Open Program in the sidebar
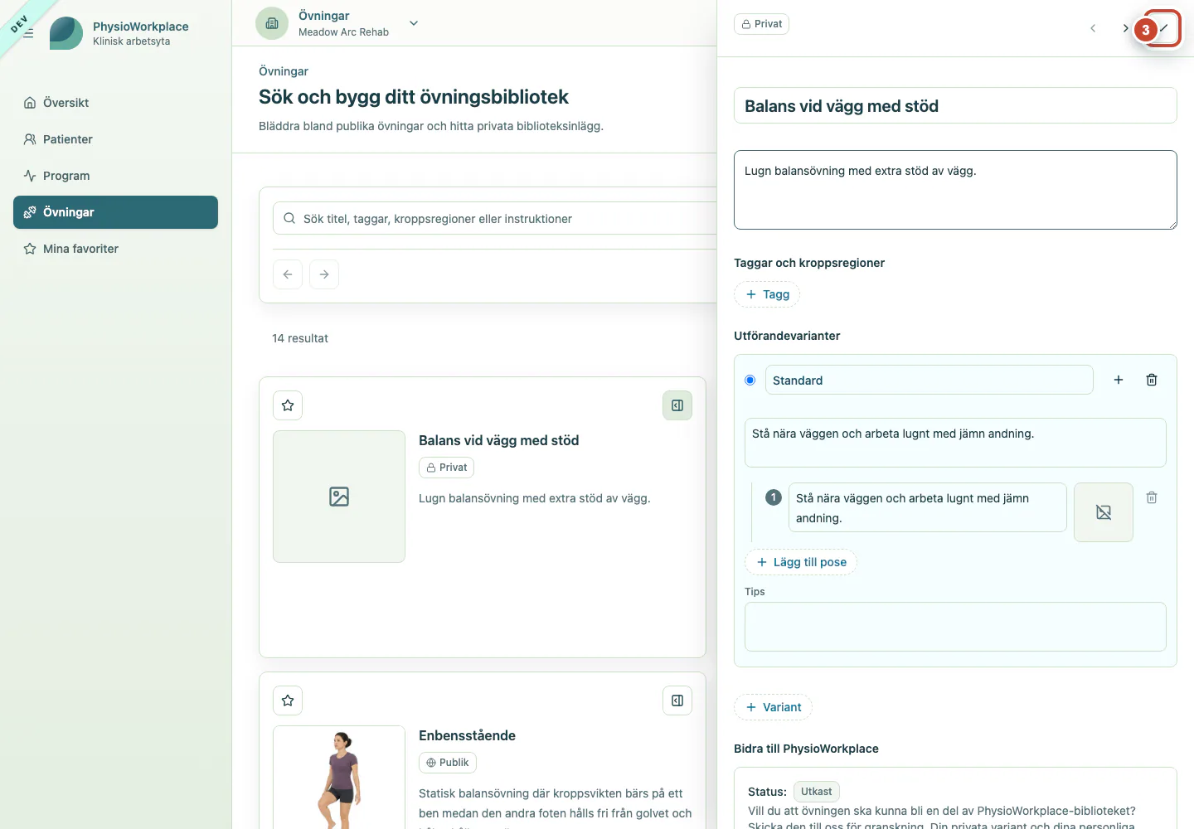Screen dimensions: 1194x829 115,176
